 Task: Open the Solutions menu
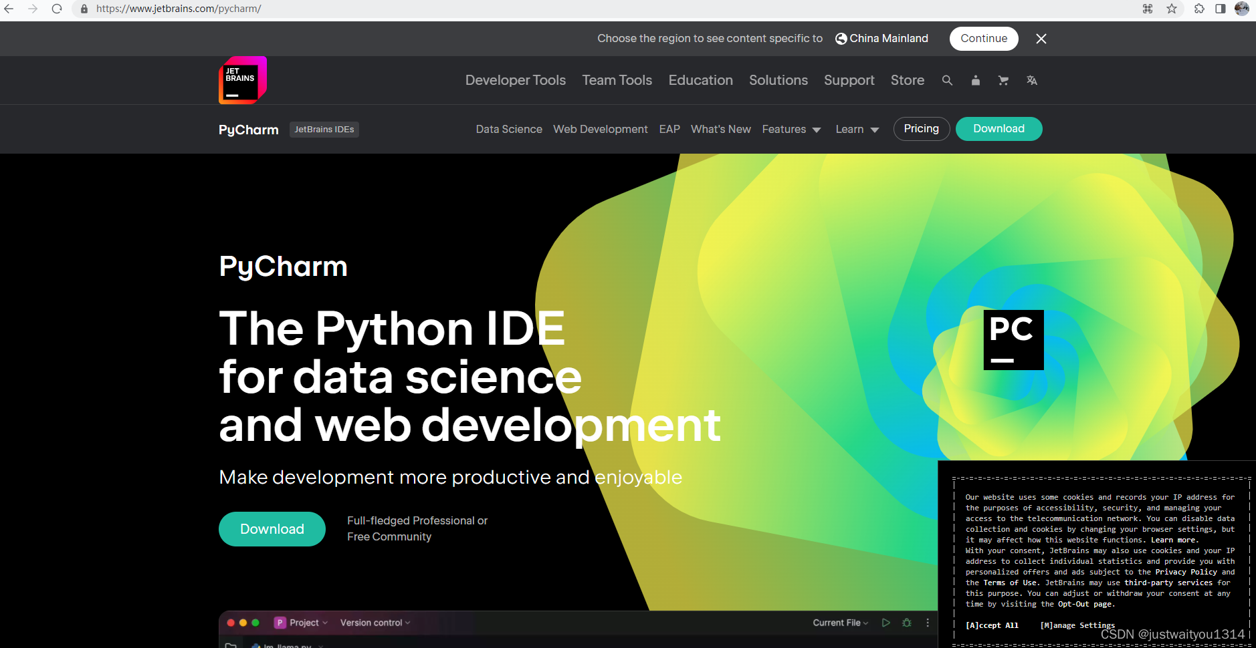[778, 80]
